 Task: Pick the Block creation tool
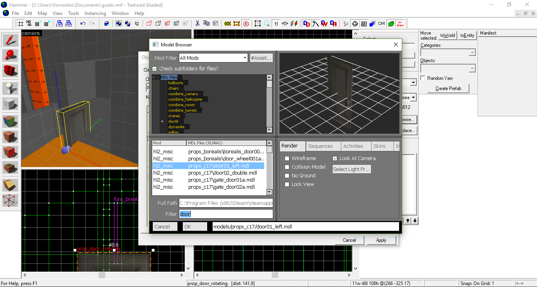(11, 104)
